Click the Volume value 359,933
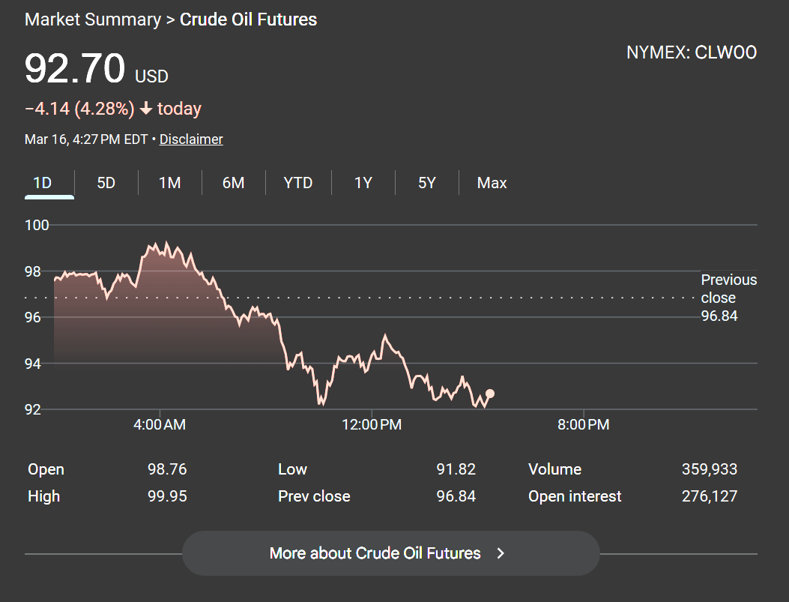The image size is (789, 602). click(x=709, y=469)
